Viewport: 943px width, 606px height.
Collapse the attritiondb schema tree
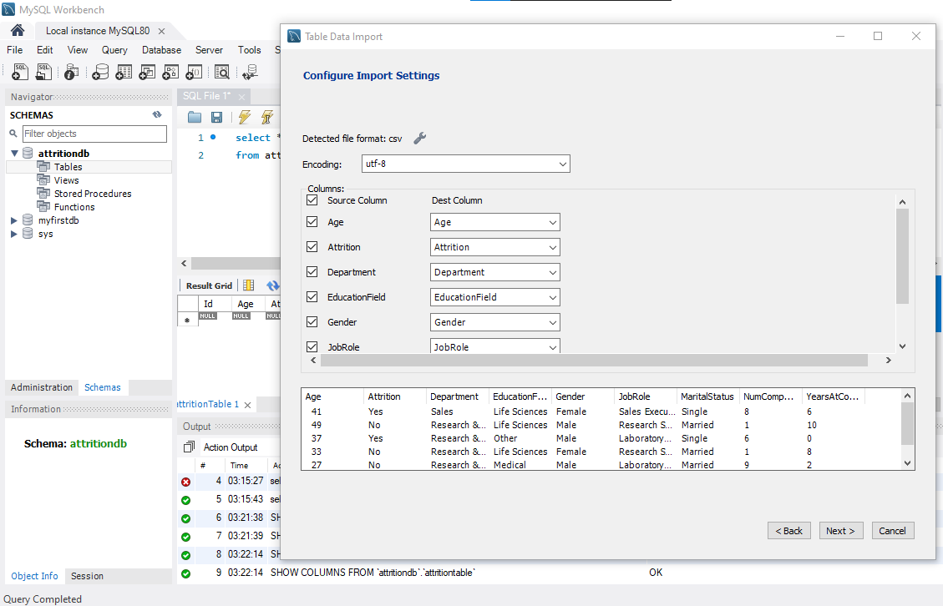(14, 154)
